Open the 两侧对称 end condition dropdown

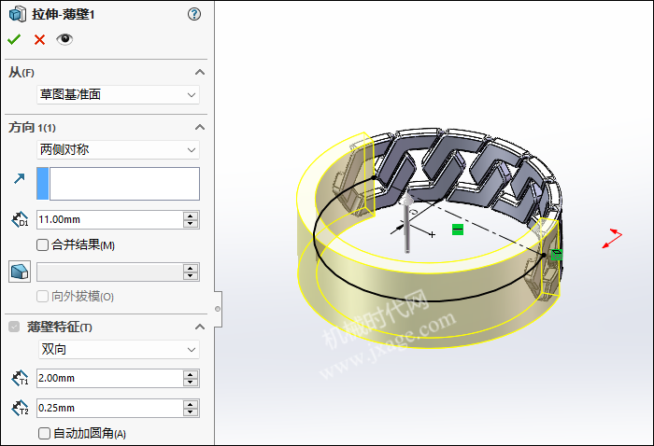coord(118,149)
